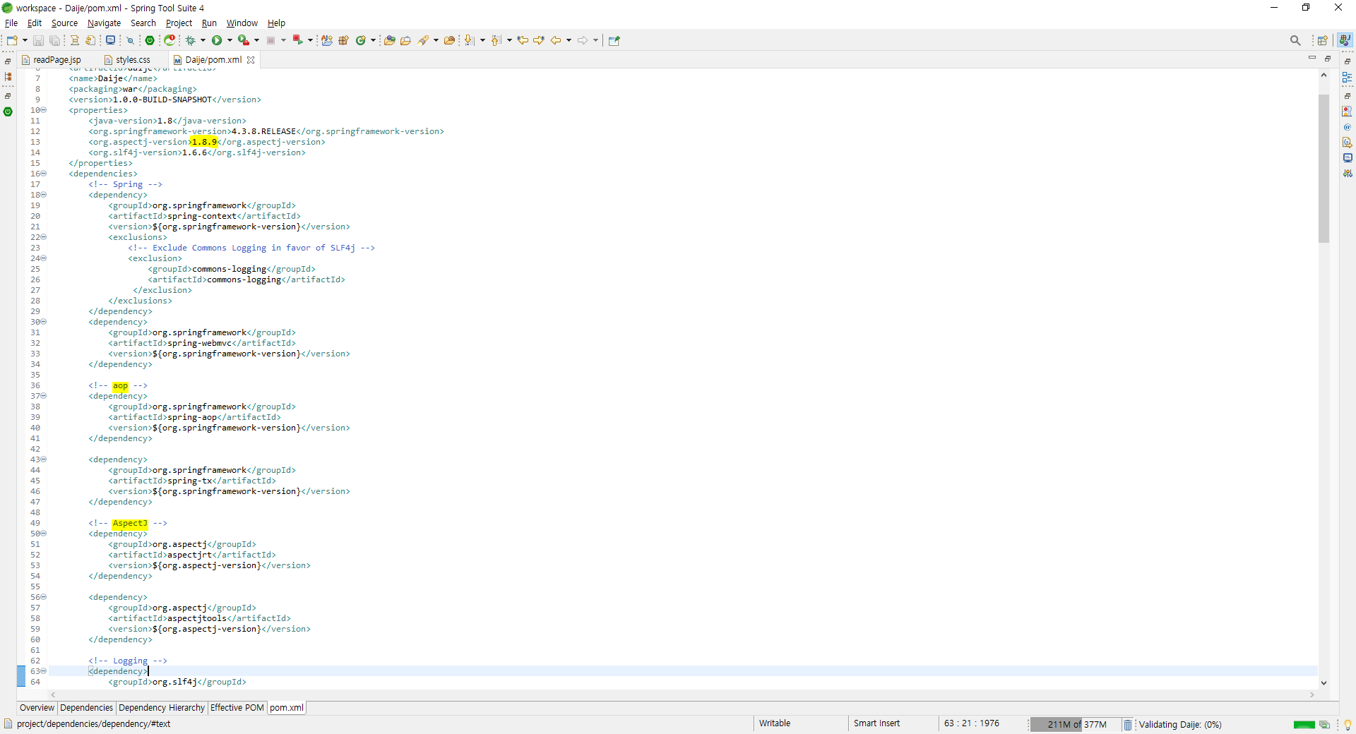Click the New file wizard icon
Image resolution: width=1356 pixels, height=734 pixels.
tap(12, 40)
